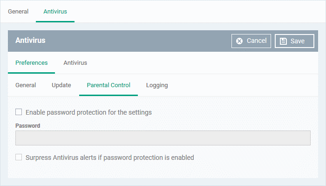Switch to the top-level General tab

[x=18, y=12]
